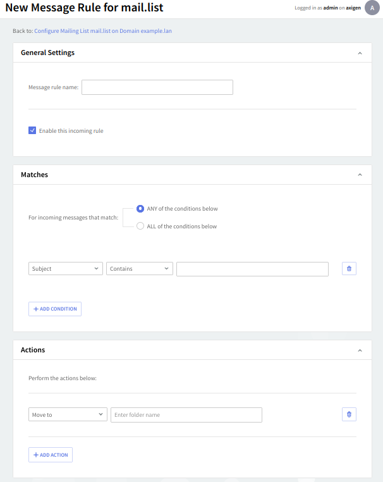The height and width of the screenshot is (482, 383).
Task: Select ANY of the conditions below
Action: pyautogui.click(x=140, y=209)
